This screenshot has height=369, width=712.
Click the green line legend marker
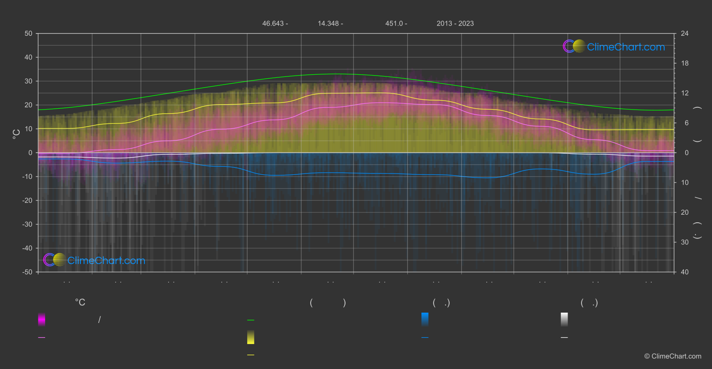tap(251, 320)
